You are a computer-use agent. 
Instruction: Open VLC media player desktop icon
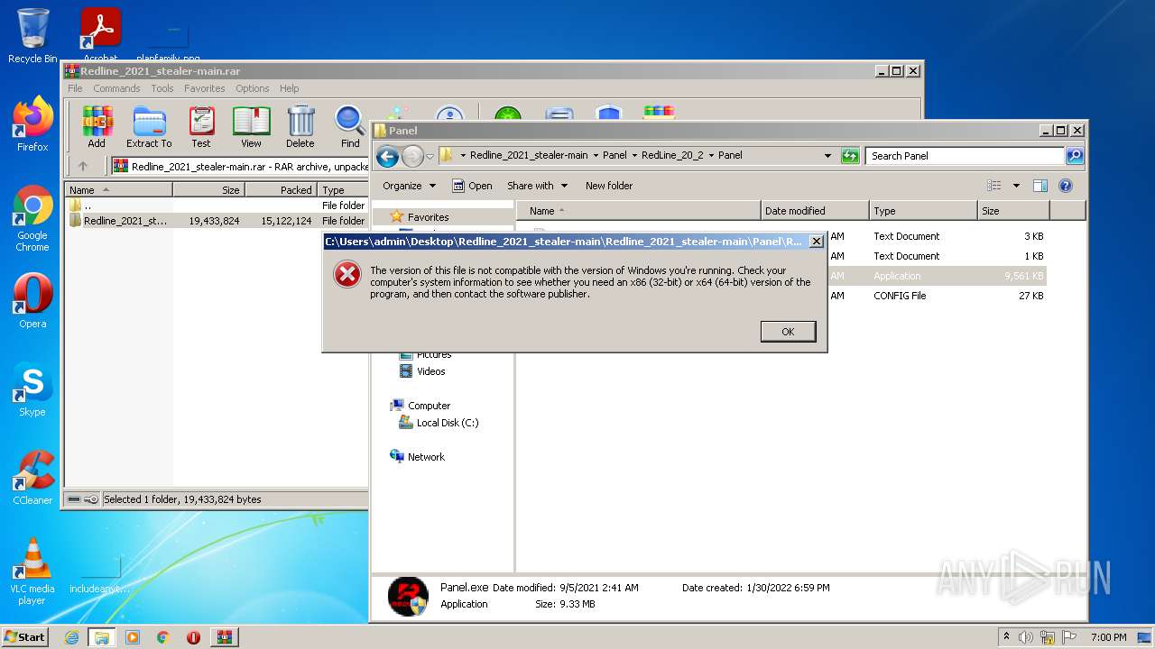32,571
